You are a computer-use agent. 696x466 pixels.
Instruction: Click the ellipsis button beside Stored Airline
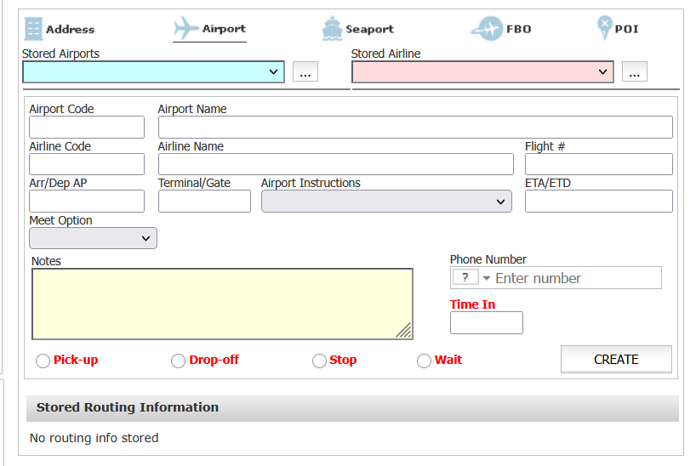635,72
